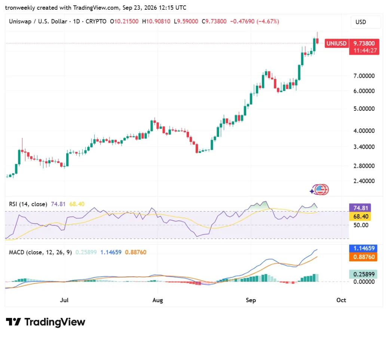Open the USD currency selector
Screen dimensions: 388x337
pyautogui.click(x=366, y=22)
